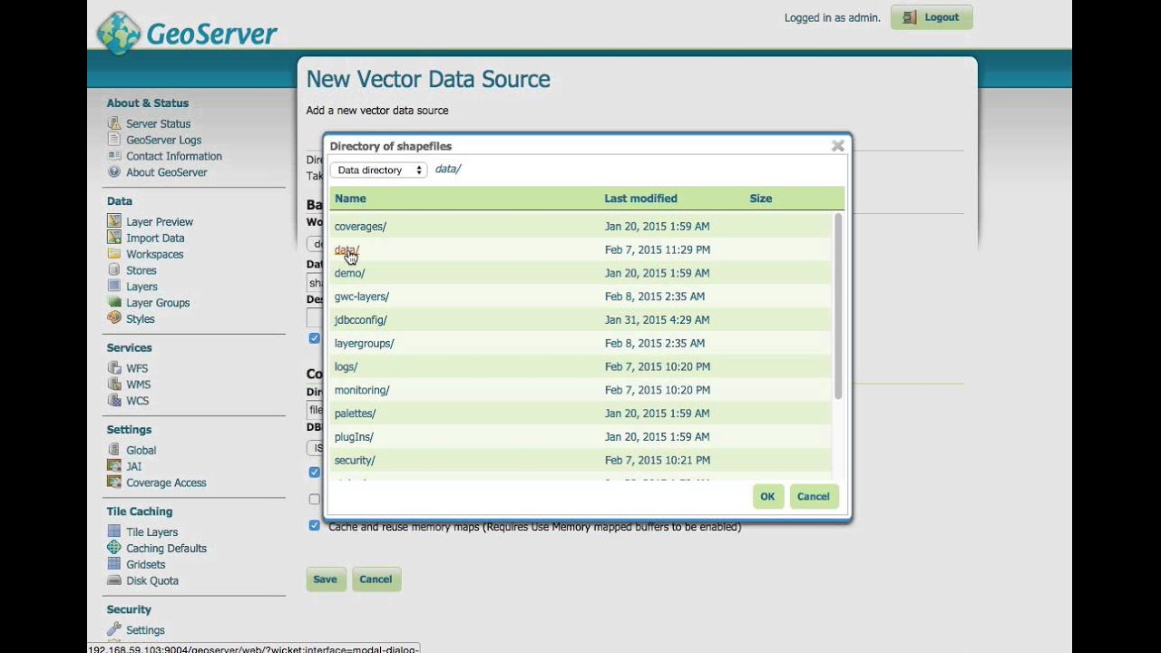Click the Layers sidebar icon
The image size is (1161, 653).
[114, 287]
